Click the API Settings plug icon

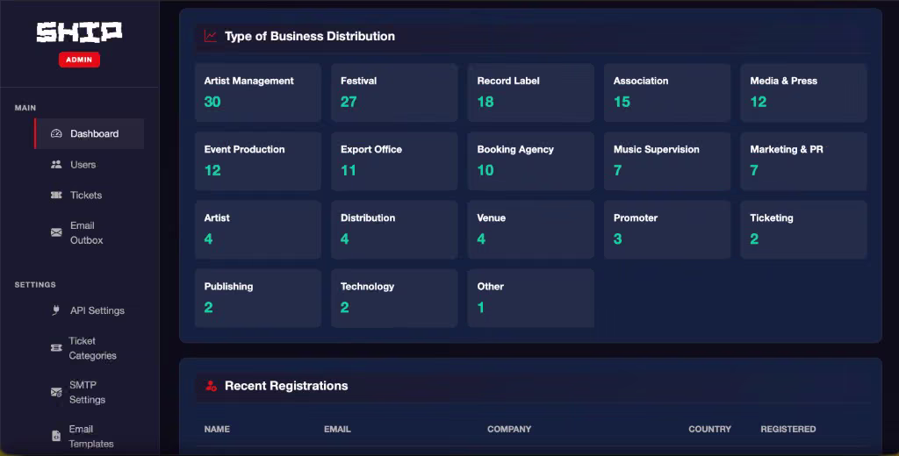tap(55, 310)
